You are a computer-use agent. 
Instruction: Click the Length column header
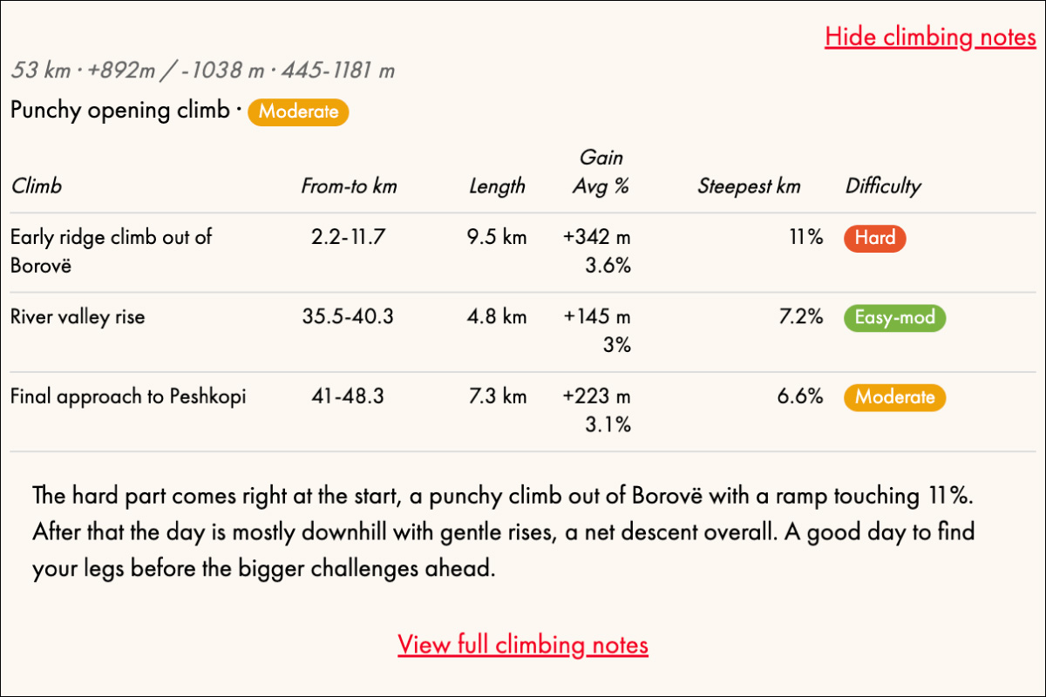click(x=497, y=186)
